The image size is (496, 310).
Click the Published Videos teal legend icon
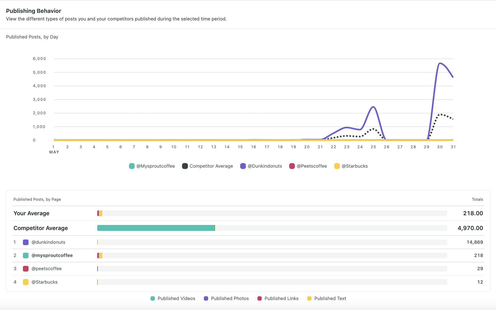[x=153, y=298]
